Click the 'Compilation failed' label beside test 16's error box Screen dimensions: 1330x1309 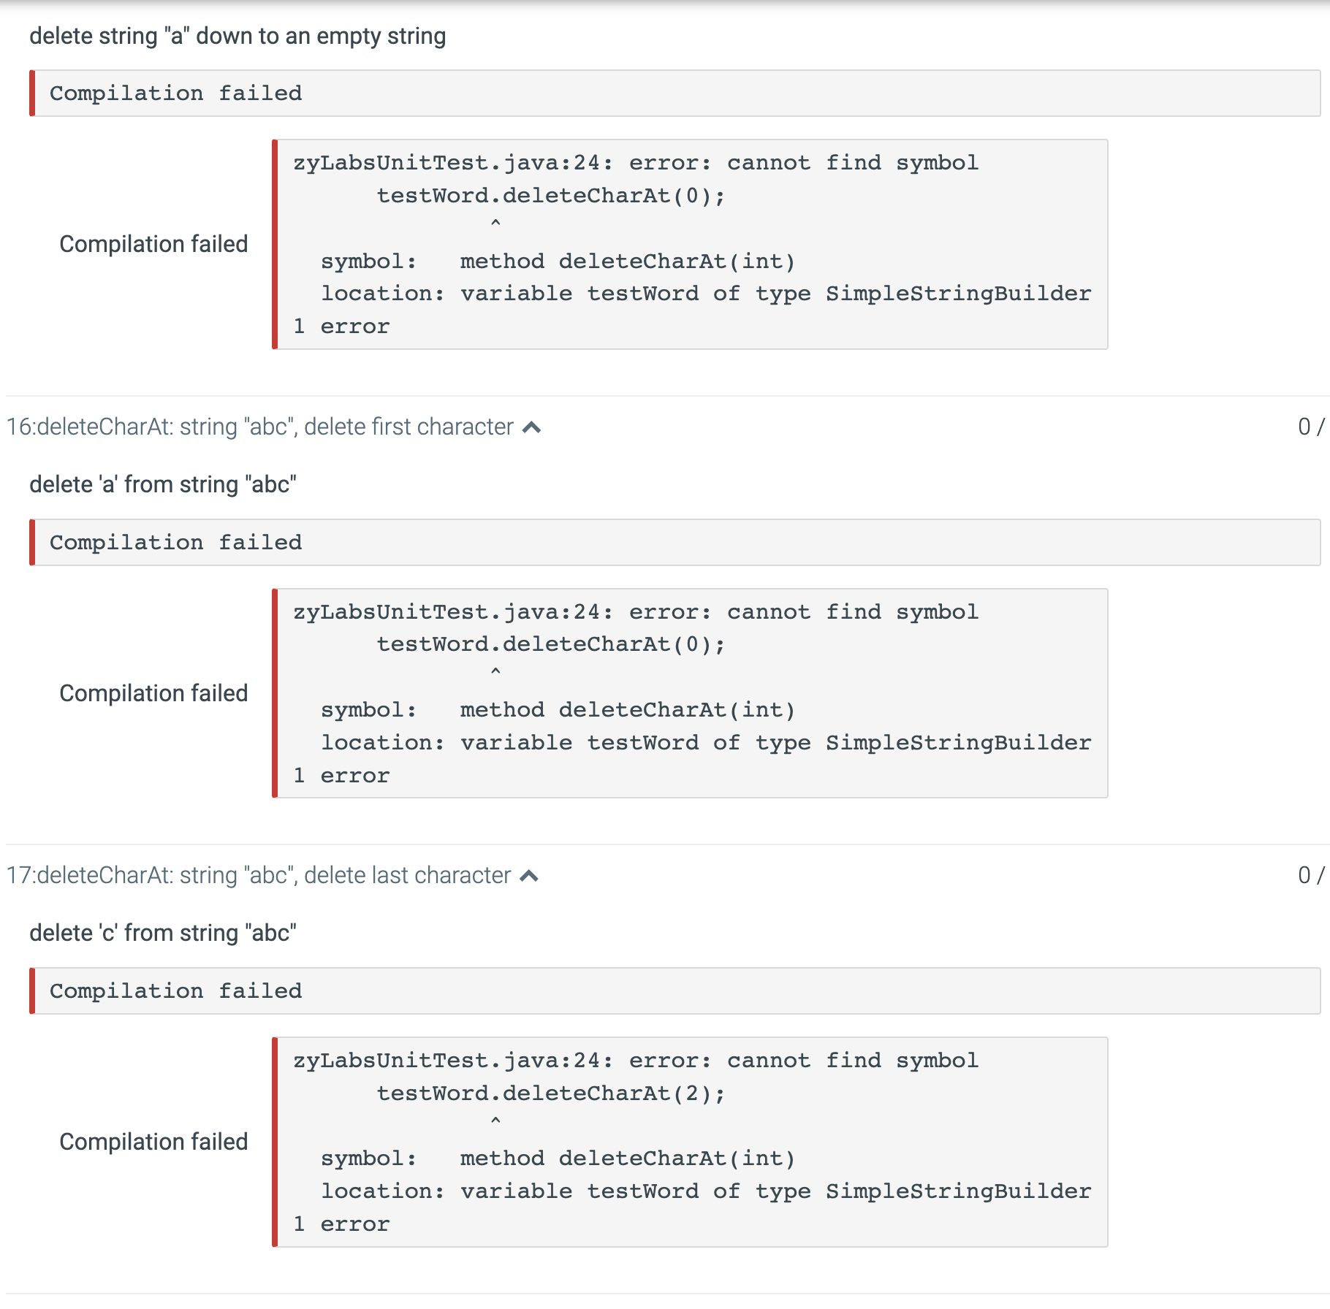pos(153,693)
